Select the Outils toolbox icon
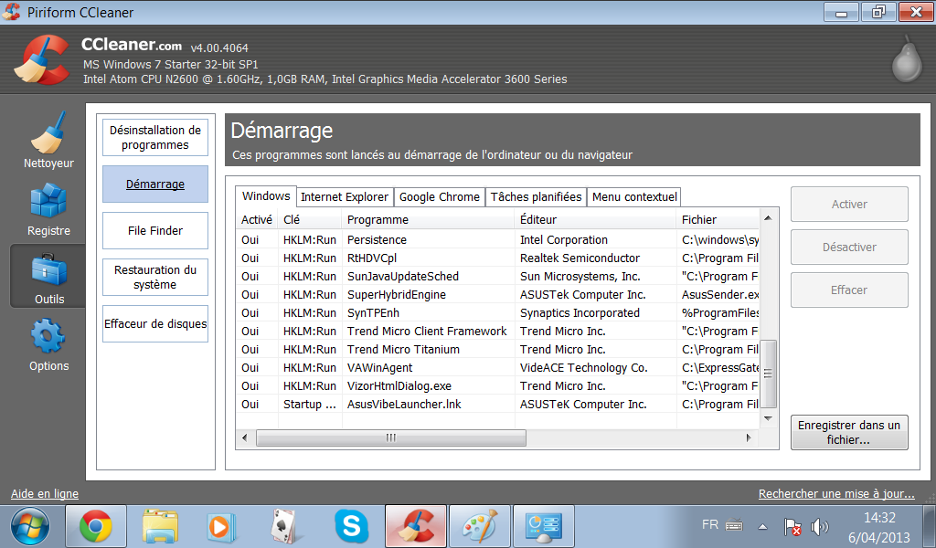 [49, 269]
